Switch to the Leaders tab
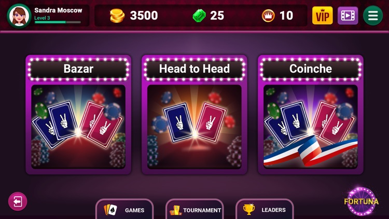 click(x=265, y=210)
